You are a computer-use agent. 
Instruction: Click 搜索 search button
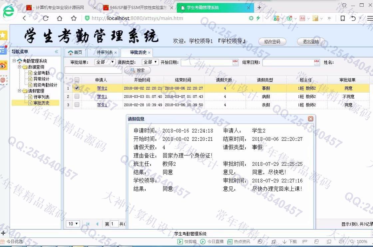[138, 70]
